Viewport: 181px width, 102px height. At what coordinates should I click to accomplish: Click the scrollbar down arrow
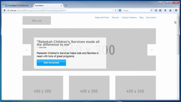coord(178,99)
